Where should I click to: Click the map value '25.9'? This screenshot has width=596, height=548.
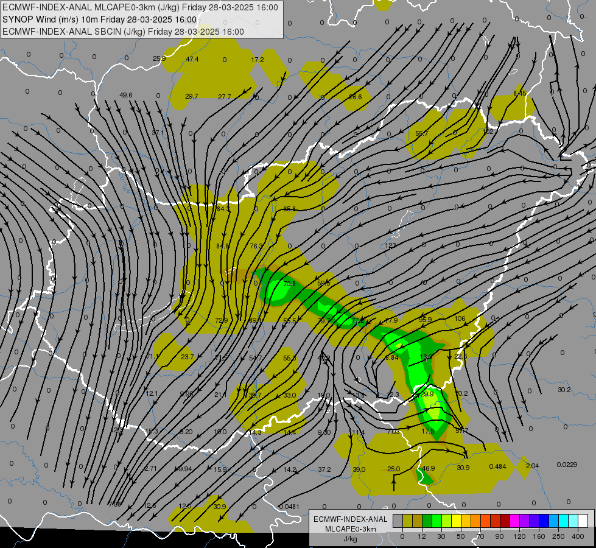[160, 58]
